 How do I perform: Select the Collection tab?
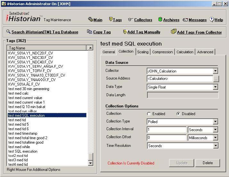[126, 51]
